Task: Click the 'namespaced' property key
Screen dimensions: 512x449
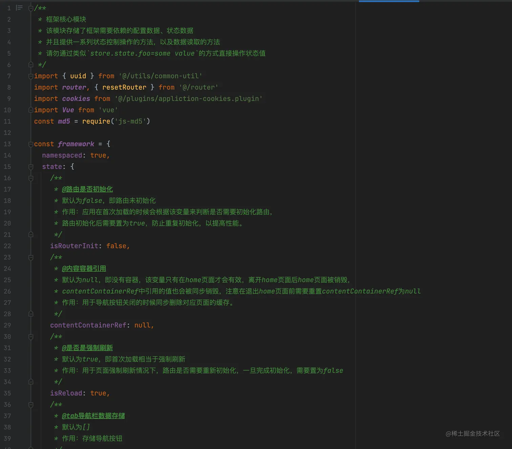Action: [x=62, y=155]
